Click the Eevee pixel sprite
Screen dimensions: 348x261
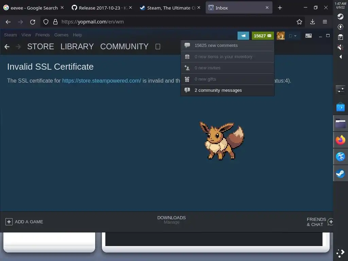click(221, 141)
